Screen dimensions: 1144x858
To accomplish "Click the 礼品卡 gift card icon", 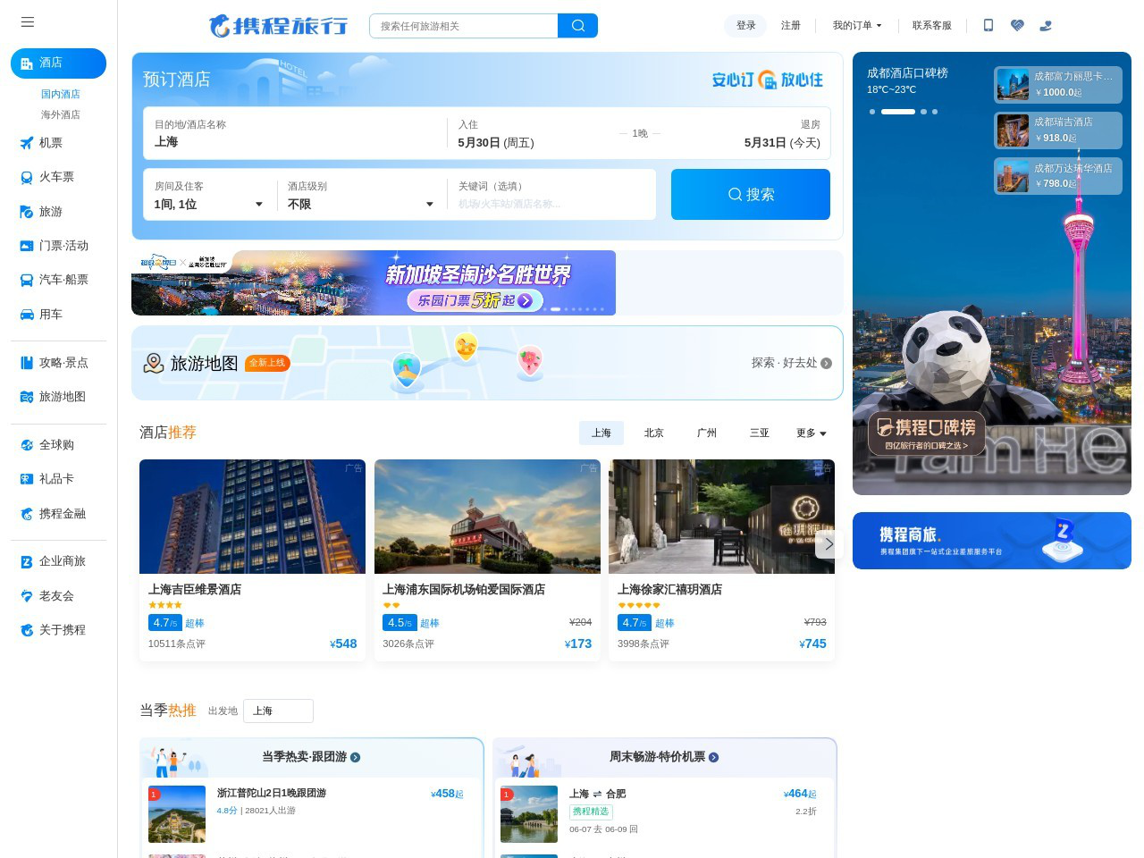I will pyautogui.click(x=27, y=479).
